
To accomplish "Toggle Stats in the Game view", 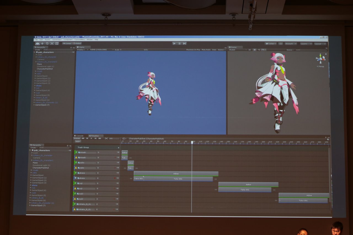I will [214, 50].
